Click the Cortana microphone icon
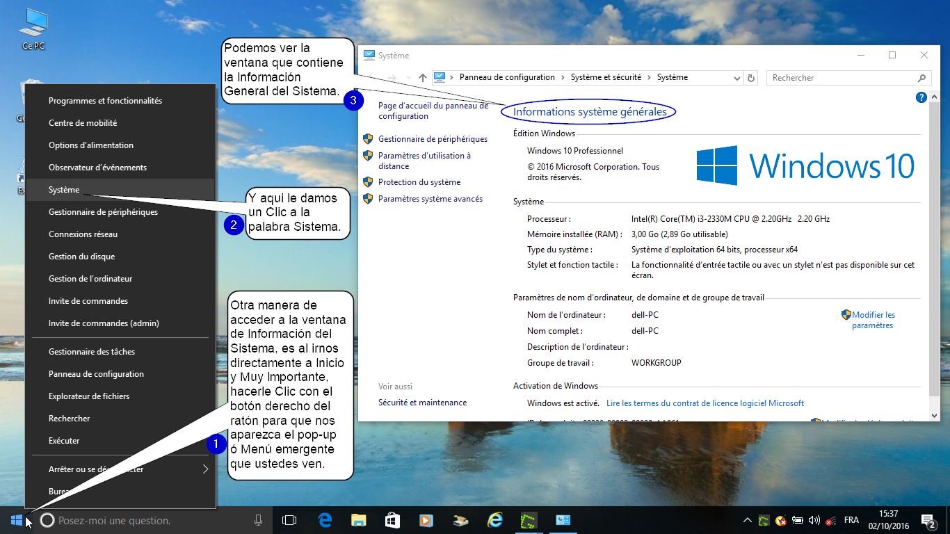The height and width of the screenshot is (534, 950). tap(259, 520)
